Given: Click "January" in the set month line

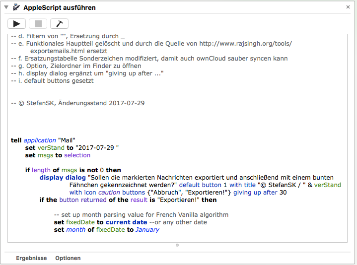Looking at the screenshot, I should [x=147, y=230].
